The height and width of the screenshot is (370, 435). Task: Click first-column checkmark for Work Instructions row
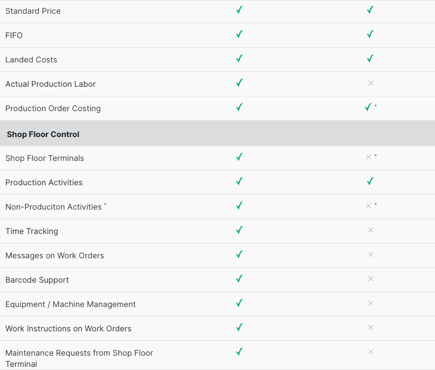[x=239, y=328]
